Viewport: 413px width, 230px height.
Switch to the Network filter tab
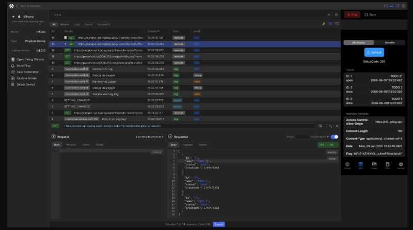click(65, 24)
